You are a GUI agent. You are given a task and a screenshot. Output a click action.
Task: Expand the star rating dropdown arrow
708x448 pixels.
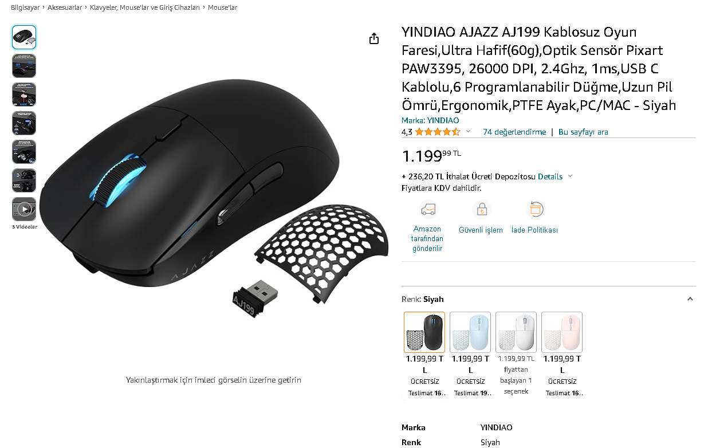pos(468,132)
